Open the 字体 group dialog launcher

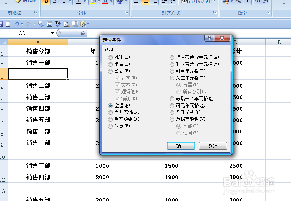(x=126, y=13)
